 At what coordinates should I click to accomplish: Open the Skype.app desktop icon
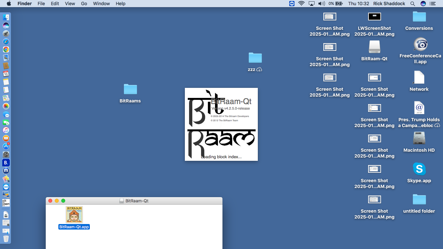point(419,169)
